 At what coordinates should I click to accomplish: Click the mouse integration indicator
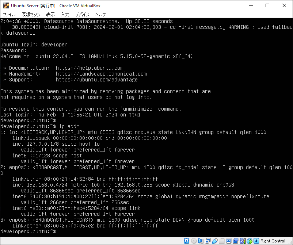(x=250, y=241)
